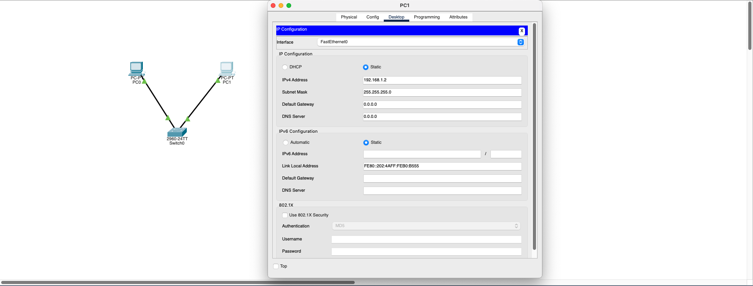This screenshot has width=753, height=286.
Task: Click the IPv6 Configuration section heading
Action: click(298, 132)
